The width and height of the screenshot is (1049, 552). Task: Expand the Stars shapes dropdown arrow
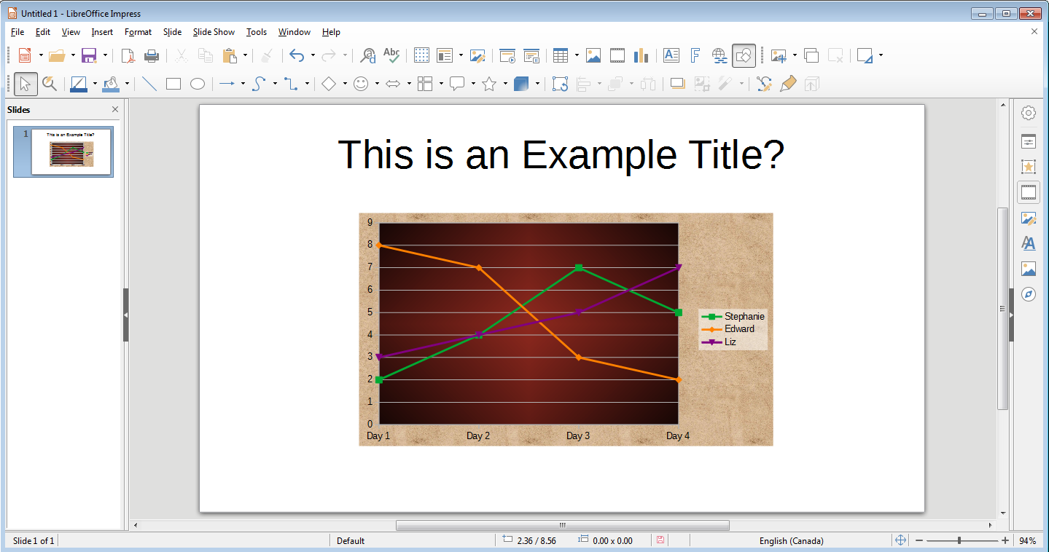505,84
